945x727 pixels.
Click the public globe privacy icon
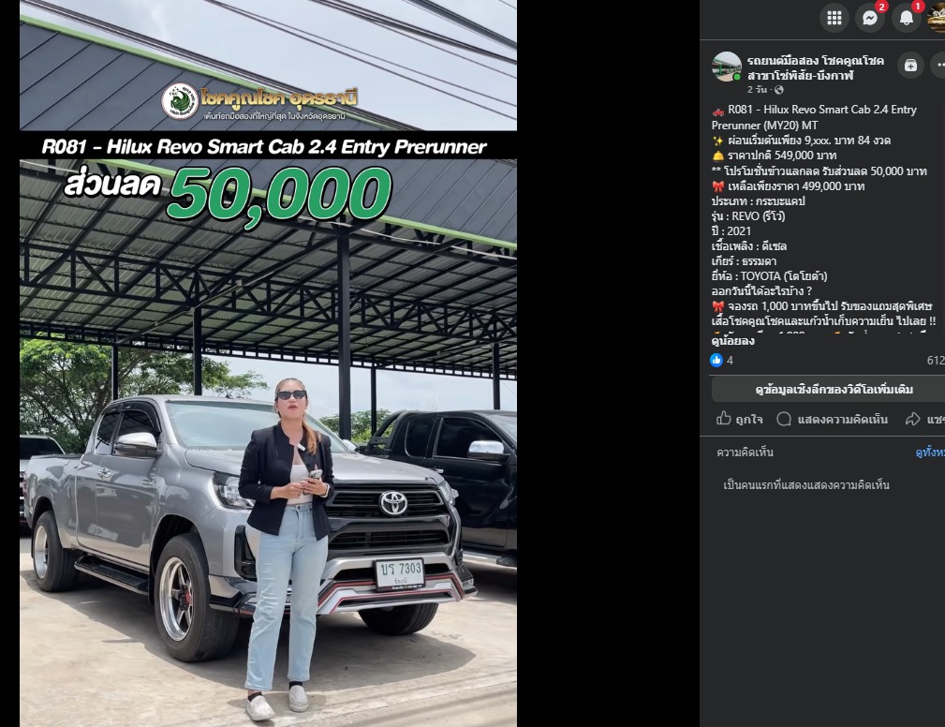click(778, 90)
